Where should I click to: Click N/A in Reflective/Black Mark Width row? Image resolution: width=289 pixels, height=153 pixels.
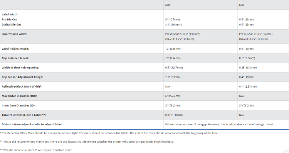[x=168, y=86]
